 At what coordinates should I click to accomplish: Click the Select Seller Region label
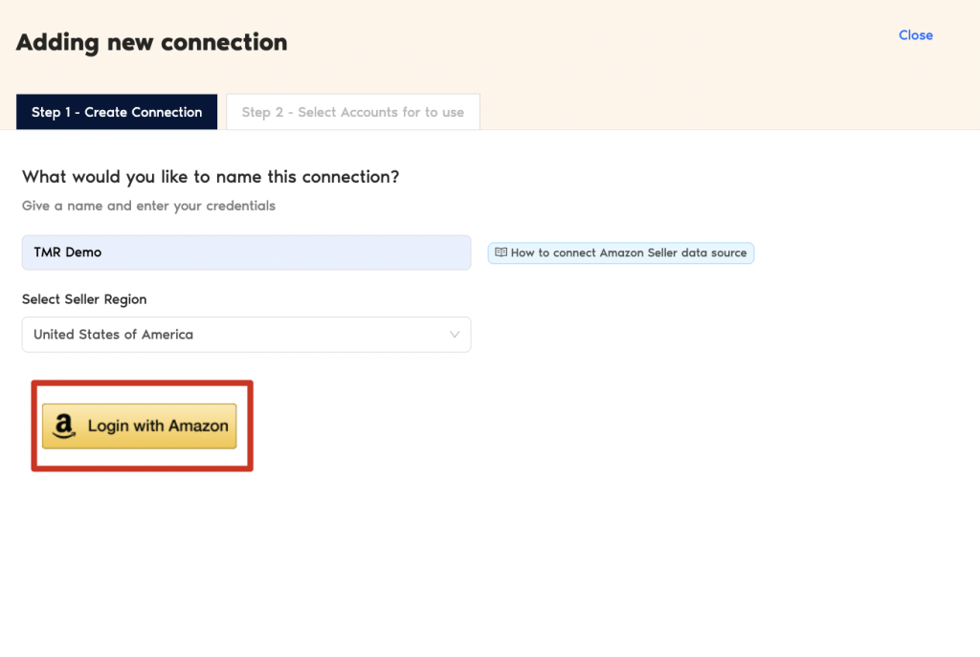point(84,299)
